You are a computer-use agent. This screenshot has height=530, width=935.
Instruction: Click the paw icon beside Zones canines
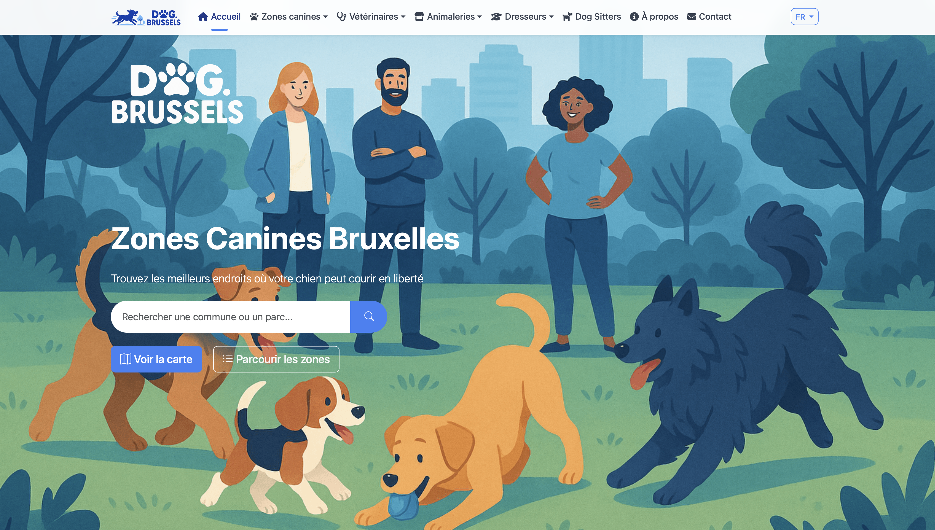[x=254, y=17]
